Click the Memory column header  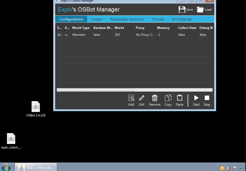tap(163, 28)
